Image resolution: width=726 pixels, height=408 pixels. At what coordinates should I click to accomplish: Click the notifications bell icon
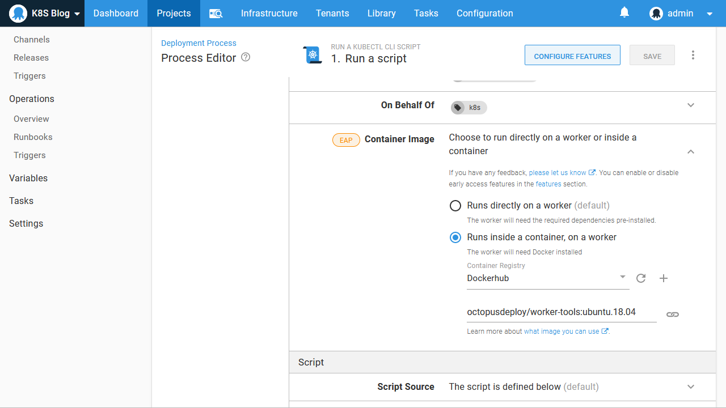click(624, 12)
